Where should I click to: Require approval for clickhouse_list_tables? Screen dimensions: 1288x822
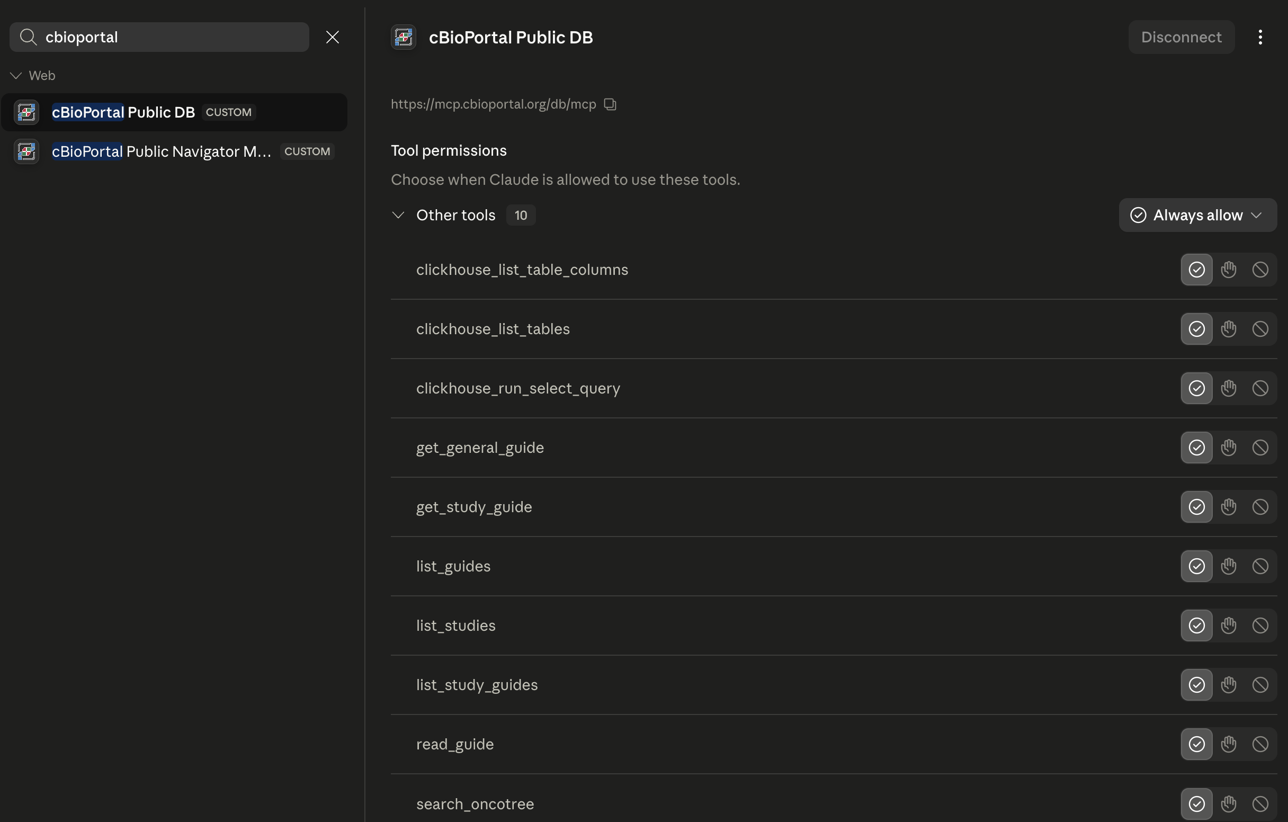(1229, 329)
